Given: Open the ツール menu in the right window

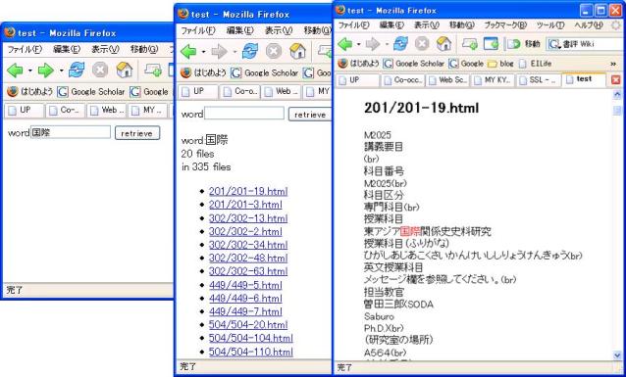Looking at the screenshot, I should [550, 24].
